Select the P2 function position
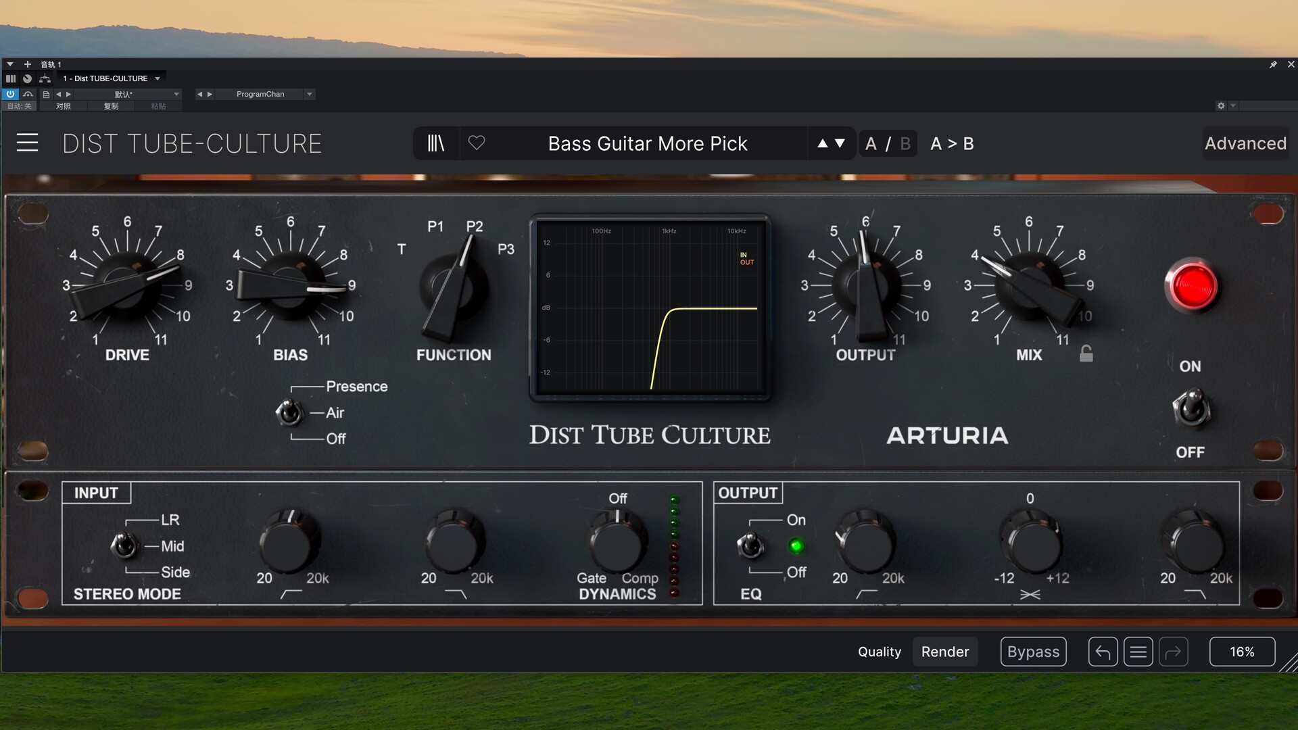This screenshot has width=1298, height=730. (x=475, y=226)
